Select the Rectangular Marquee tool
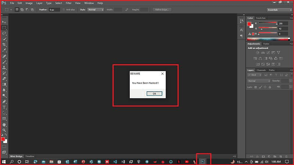Screen dimensions: 294x165 point(4,28)
